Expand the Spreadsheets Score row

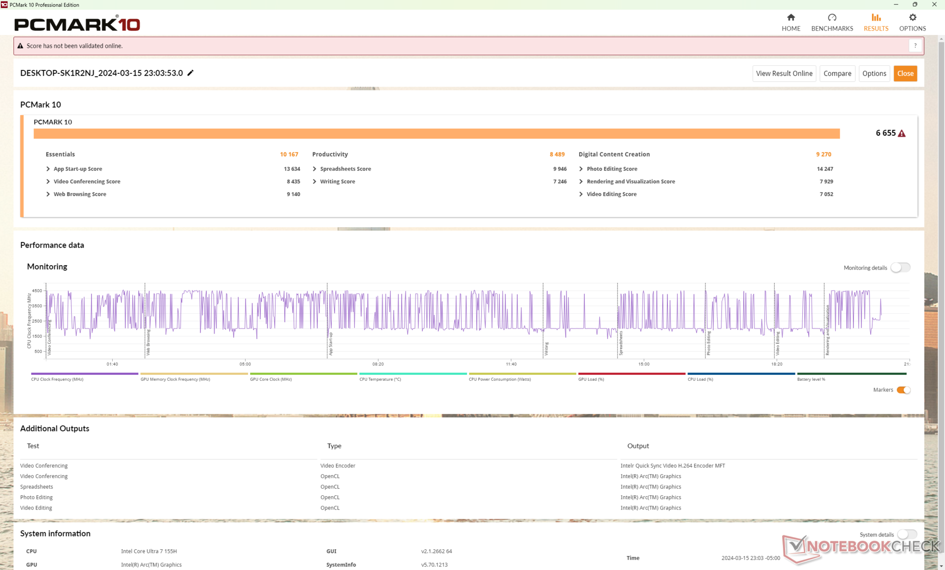coord(315,169)
